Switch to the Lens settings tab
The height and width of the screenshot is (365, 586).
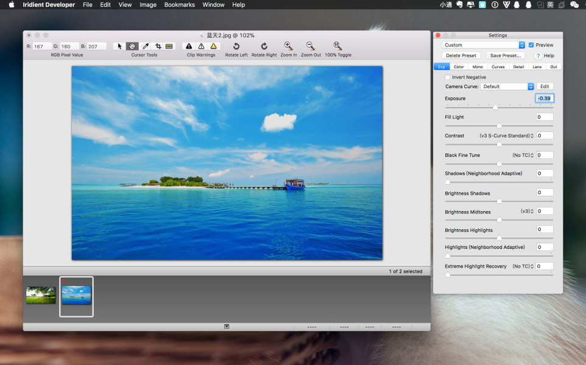tap(537, 67)
